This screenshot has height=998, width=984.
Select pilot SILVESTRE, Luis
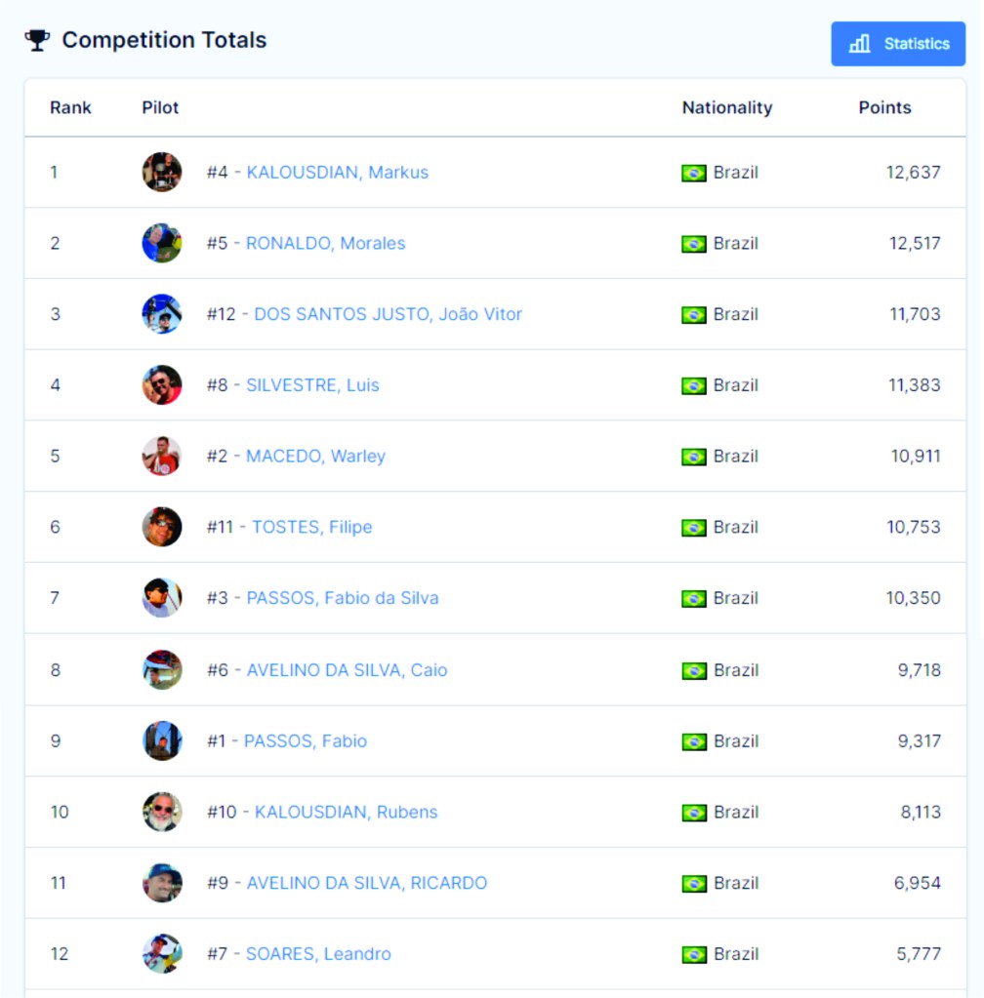(312, 385)
